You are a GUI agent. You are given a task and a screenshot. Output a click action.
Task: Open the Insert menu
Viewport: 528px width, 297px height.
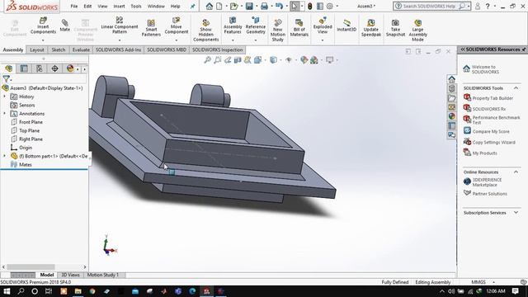(119, 6)
